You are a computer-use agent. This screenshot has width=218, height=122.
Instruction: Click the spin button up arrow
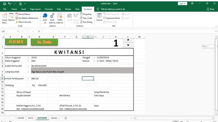click(x=128, y=40)
